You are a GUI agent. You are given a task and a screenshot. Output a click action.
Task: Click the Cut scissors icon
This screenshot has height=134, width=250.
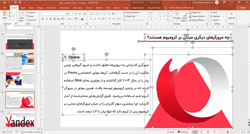10,12
